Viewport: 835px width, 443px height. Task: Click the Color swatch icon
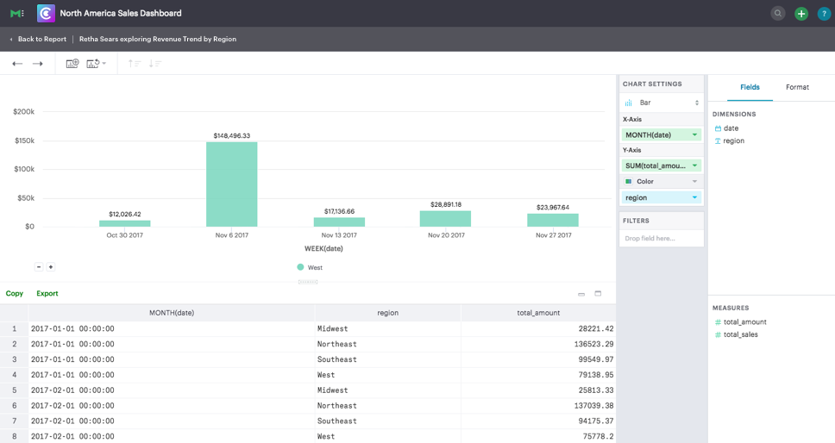[x=628, y=181]
